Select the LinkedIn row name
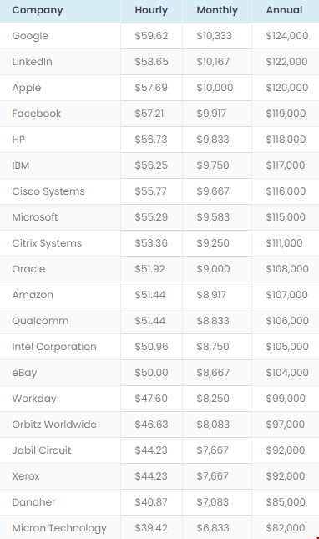Screen dimensions: 319x539 (33, 62)
